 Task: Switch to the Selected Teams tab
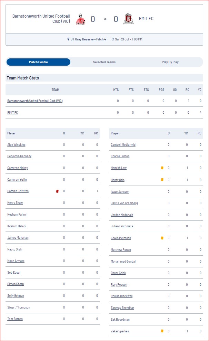click(x=104, y=62)
